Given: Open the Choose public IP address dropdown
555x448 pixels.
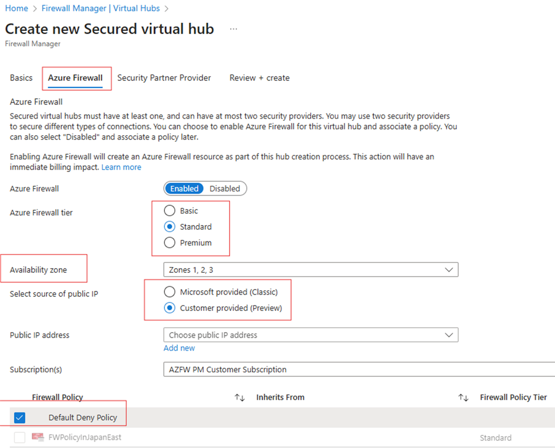Looking at the screenshot, I should pyautogui.click(x=311, y=335).
